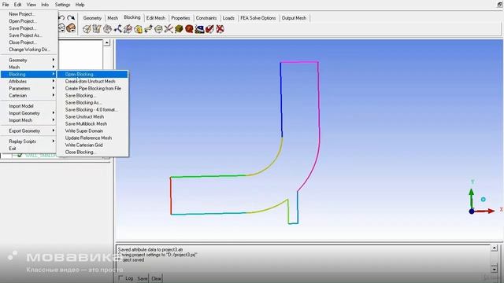Click the Associate icon in Blocking toolbar
Viewport: 504px width, 283px height.
tap(128, 29)
